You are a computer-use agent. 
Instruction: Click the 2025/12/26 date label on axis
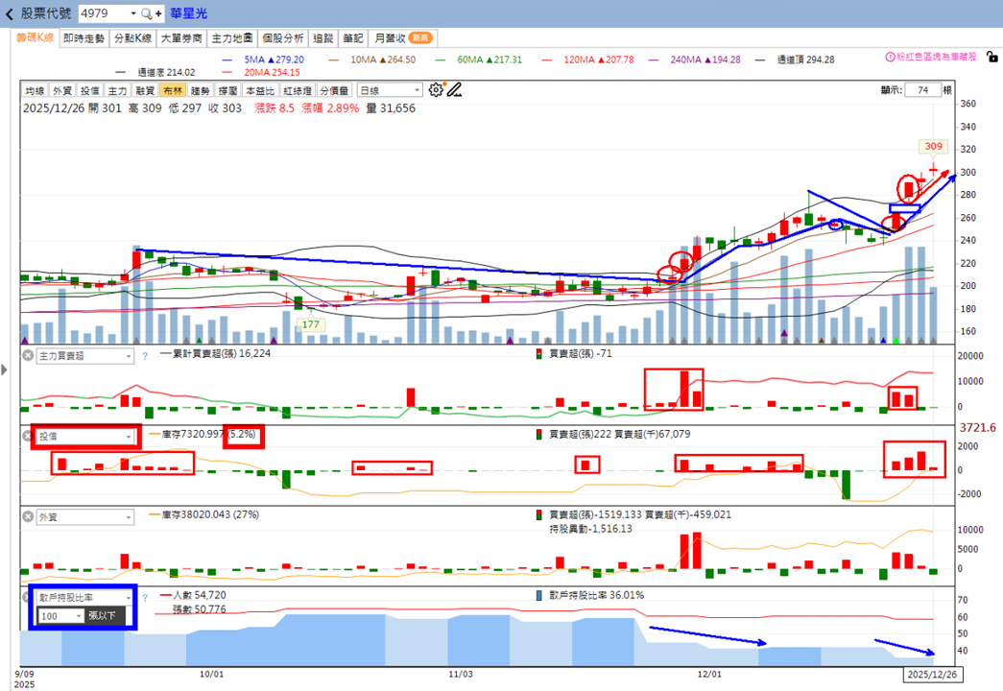[x=932, y=675]
